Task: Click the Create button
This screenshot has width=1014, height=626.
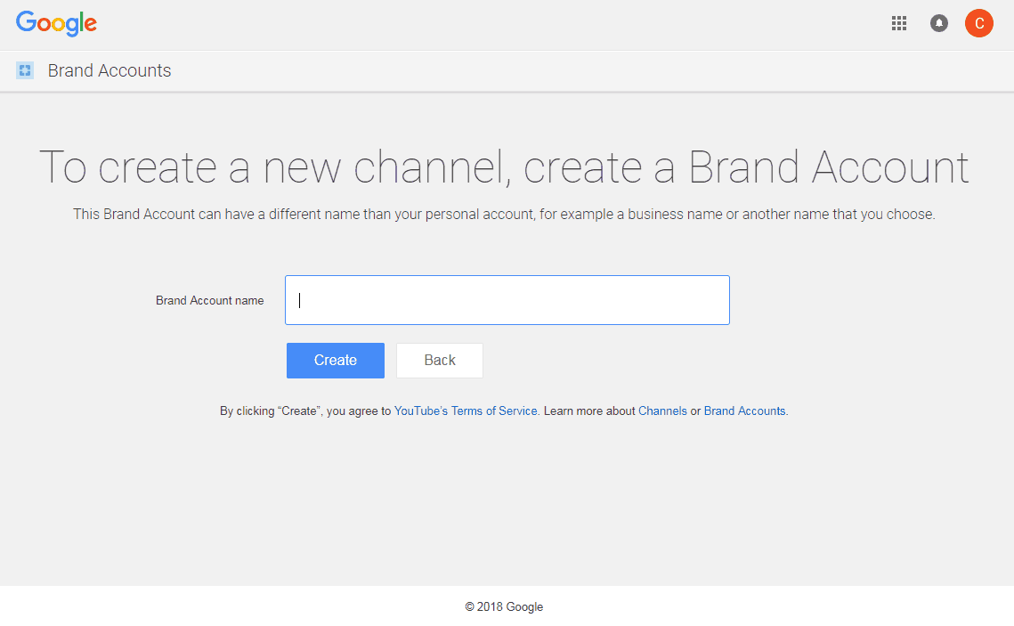Action: pyautogui.click(x=336, y=361)
